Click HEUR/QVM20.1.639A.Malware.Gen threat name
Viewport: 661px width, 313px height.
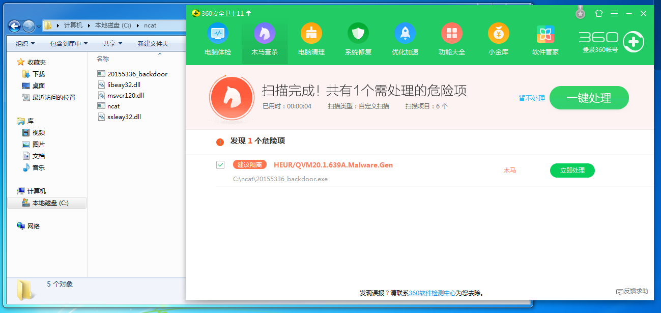(x=333, y=165)
